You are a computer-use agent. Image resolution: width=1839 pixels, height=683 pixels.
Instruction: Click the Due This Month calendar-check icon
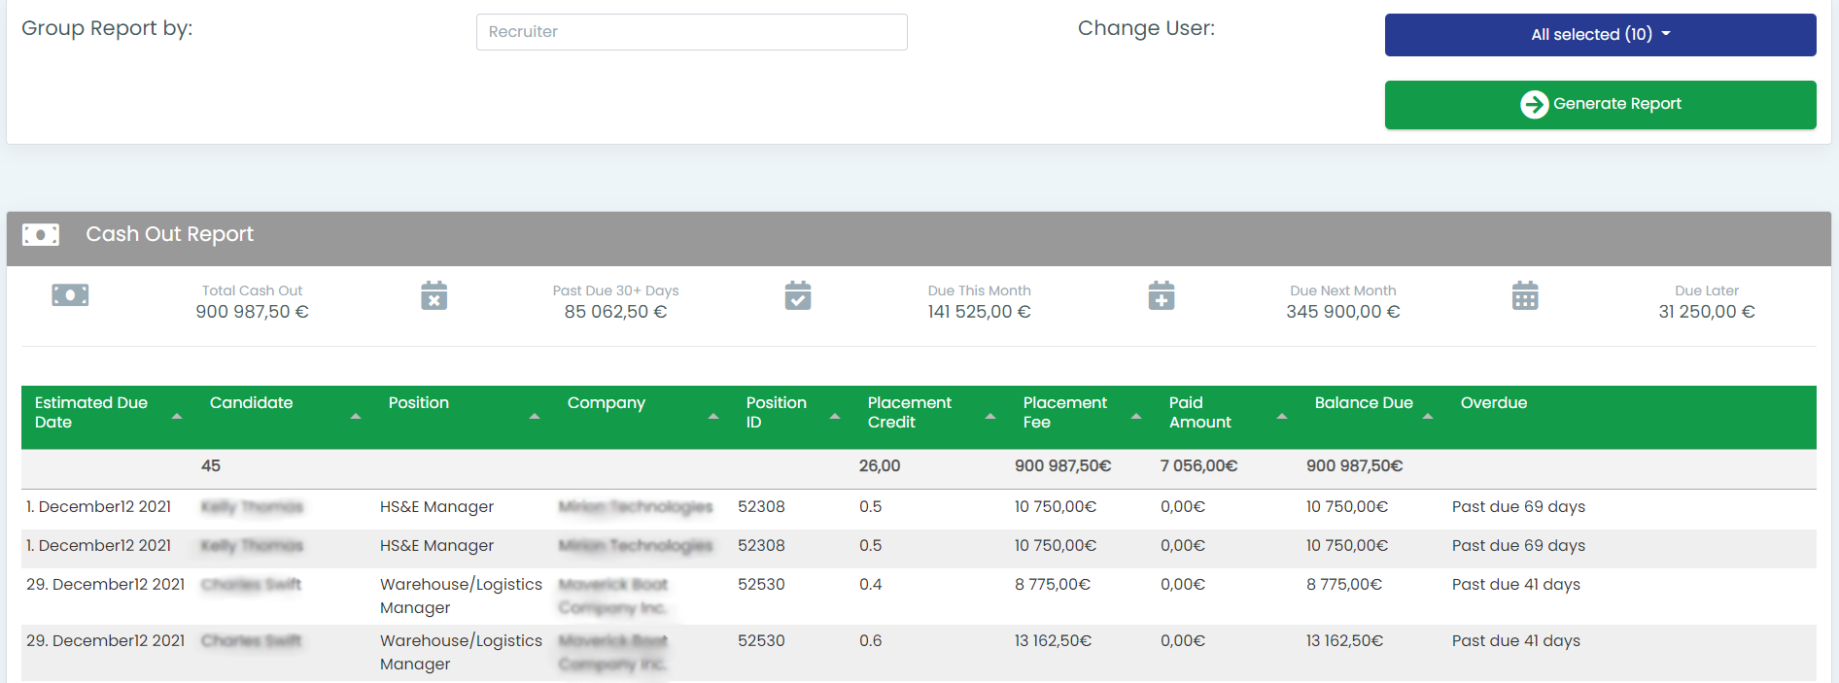(x=798, y=295)
